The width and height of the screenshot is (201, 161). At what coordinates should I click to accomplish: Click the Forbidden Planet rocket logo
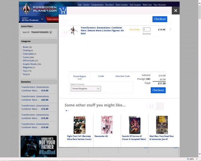26,9
